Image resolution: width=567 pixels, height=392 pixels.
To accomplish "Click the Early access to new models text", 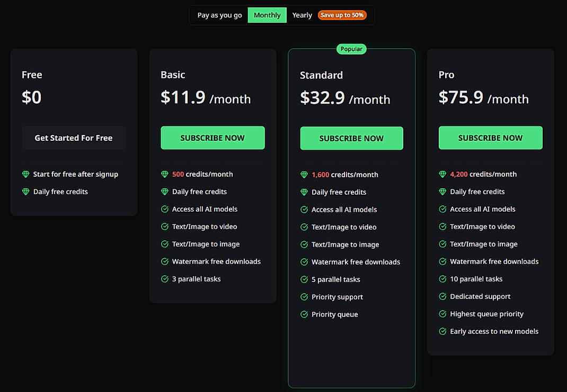I will (x=494, y=331).
